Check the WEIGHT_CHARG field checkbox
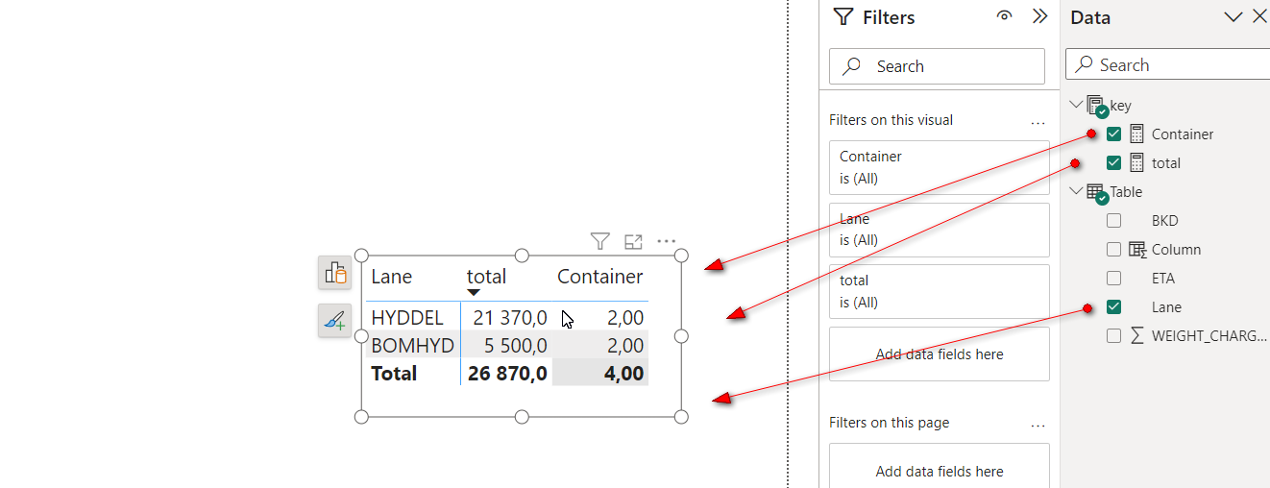 [x=1113, y=335]
